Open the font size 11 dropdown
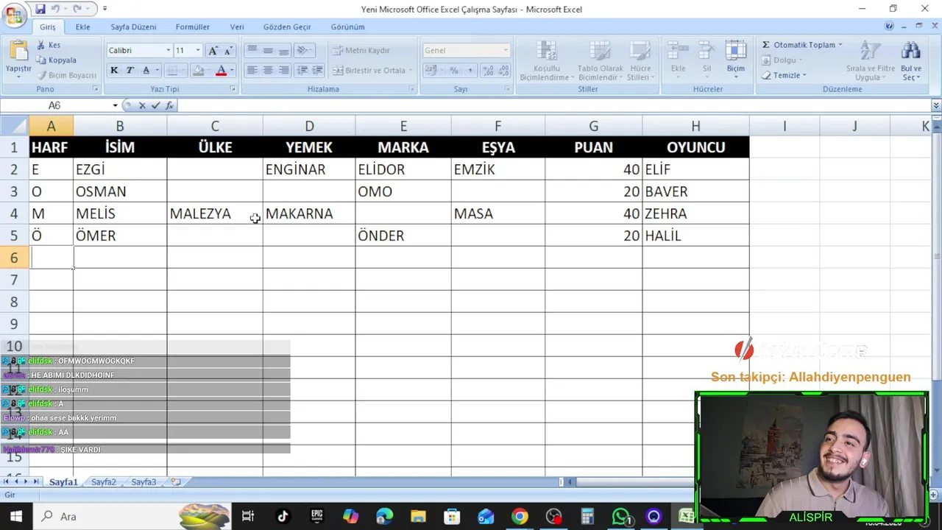 click(x=197, y=50)
